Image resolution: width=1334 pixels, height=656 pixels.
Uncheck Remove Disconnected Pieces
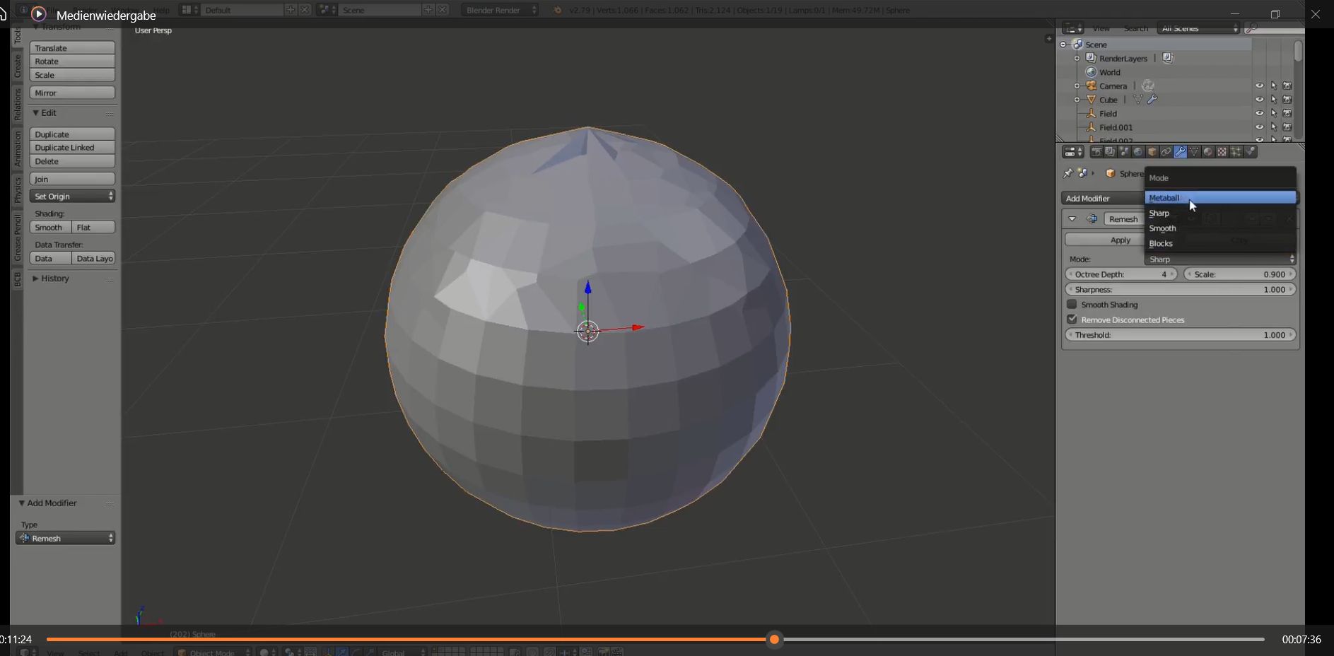coord(1072,320)
